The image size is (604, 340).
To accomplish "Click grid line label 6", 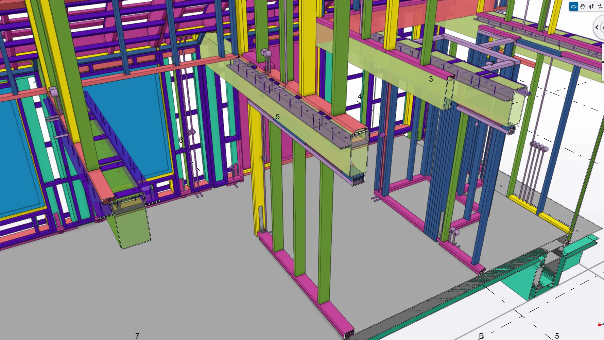I will point(181,140).
